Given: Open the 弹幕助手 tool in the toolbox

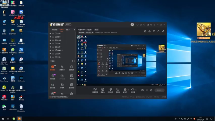Looking at the screenshot, I should point(53,68).
